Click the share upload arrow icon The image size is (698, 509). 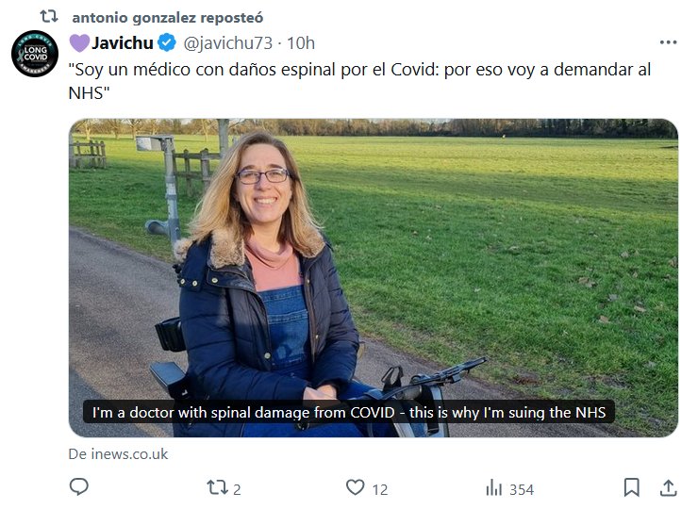[x=668, y=487]
